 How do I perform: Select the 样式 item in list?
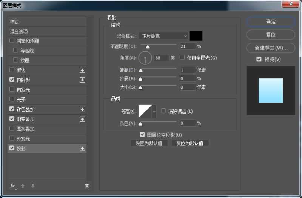click(47, 22)
